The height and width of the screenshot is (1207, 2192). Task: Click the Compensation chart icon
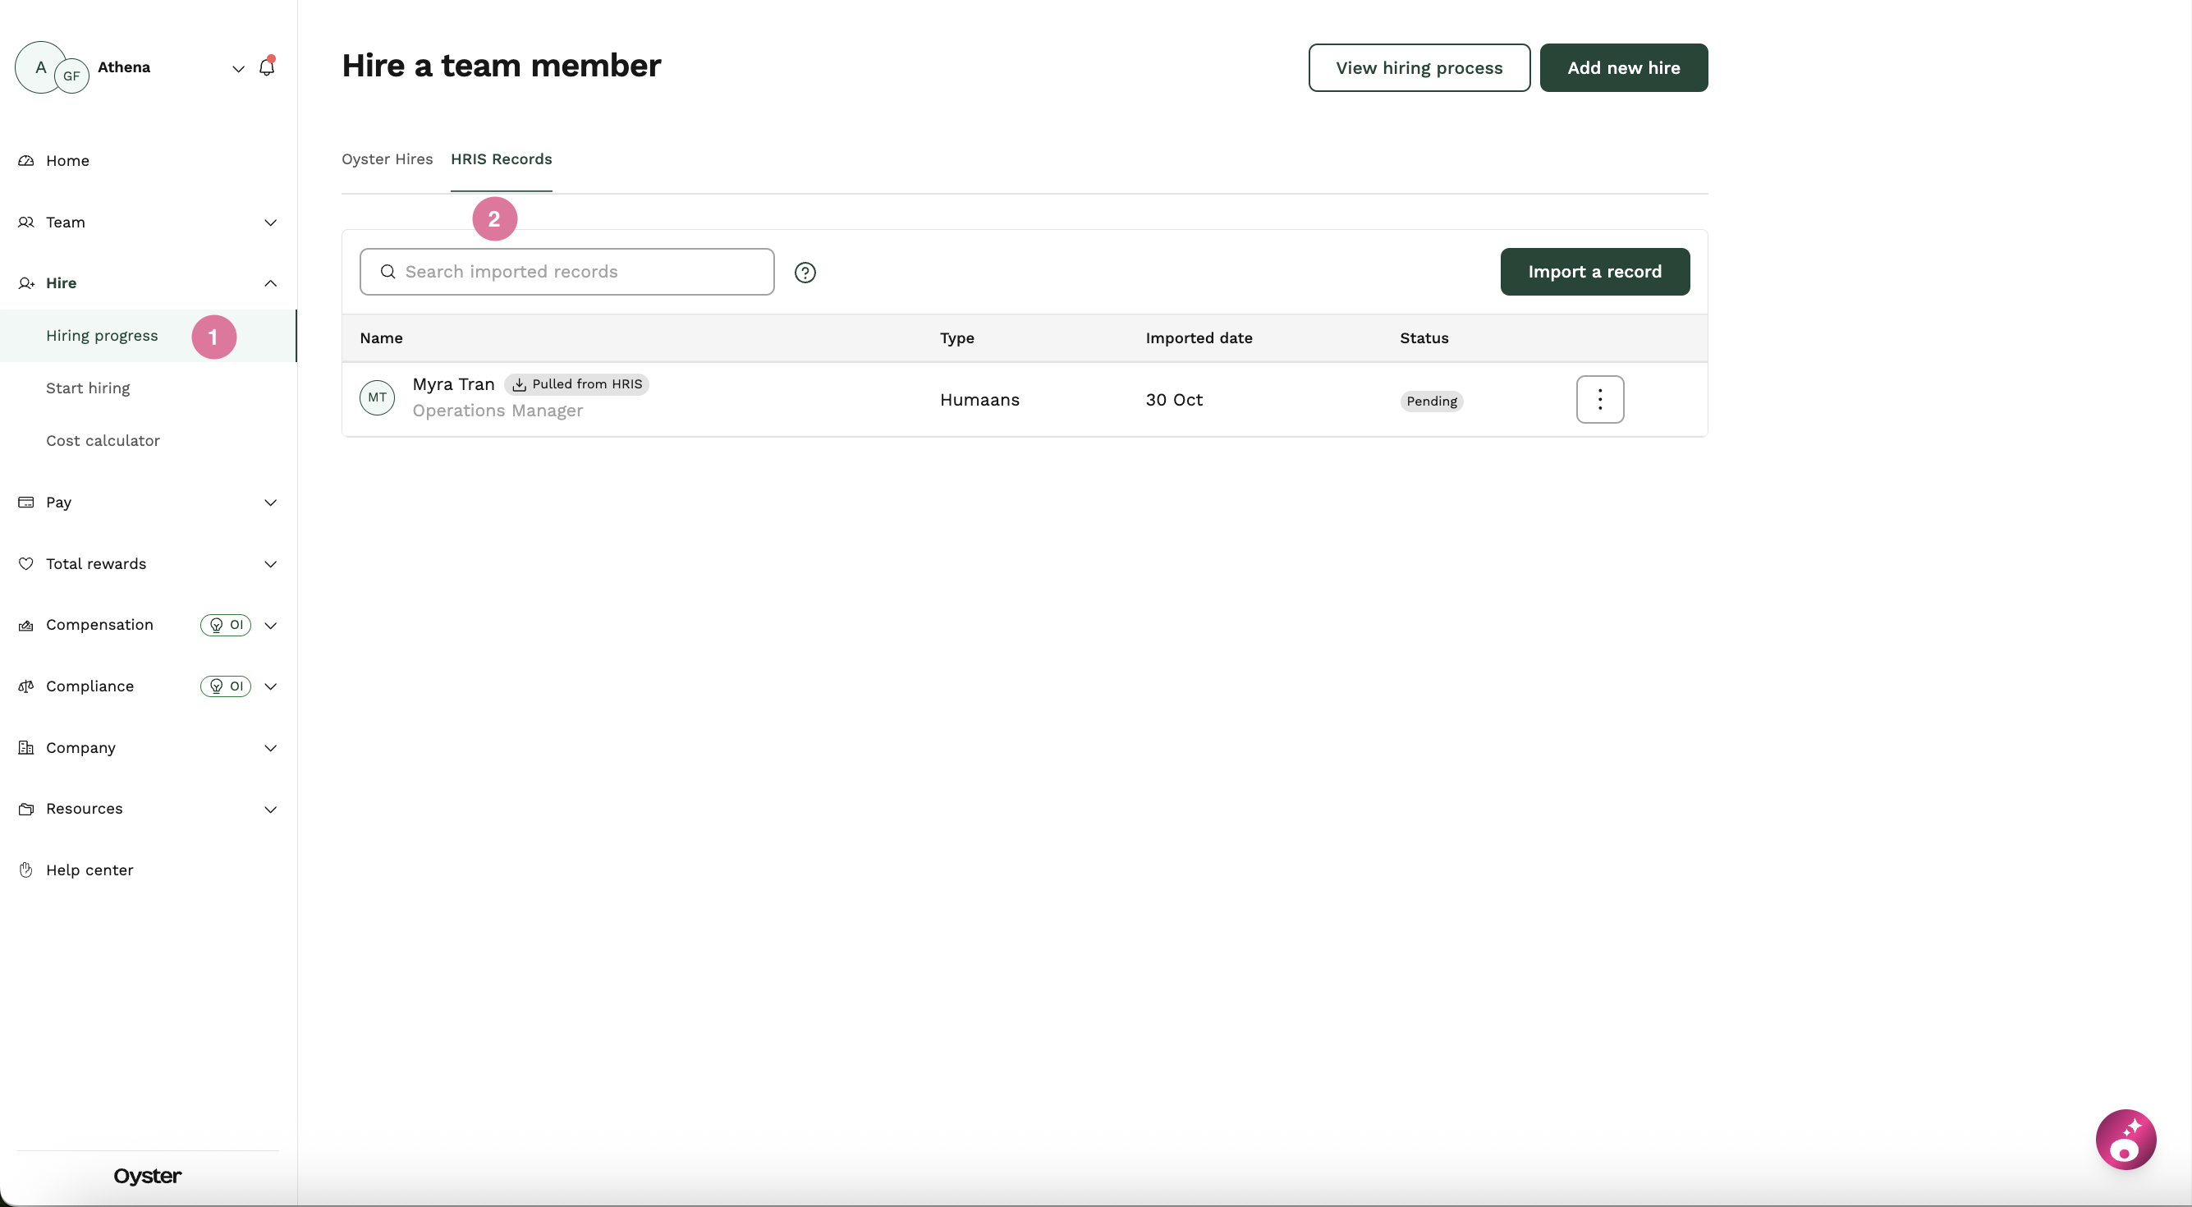26,625
